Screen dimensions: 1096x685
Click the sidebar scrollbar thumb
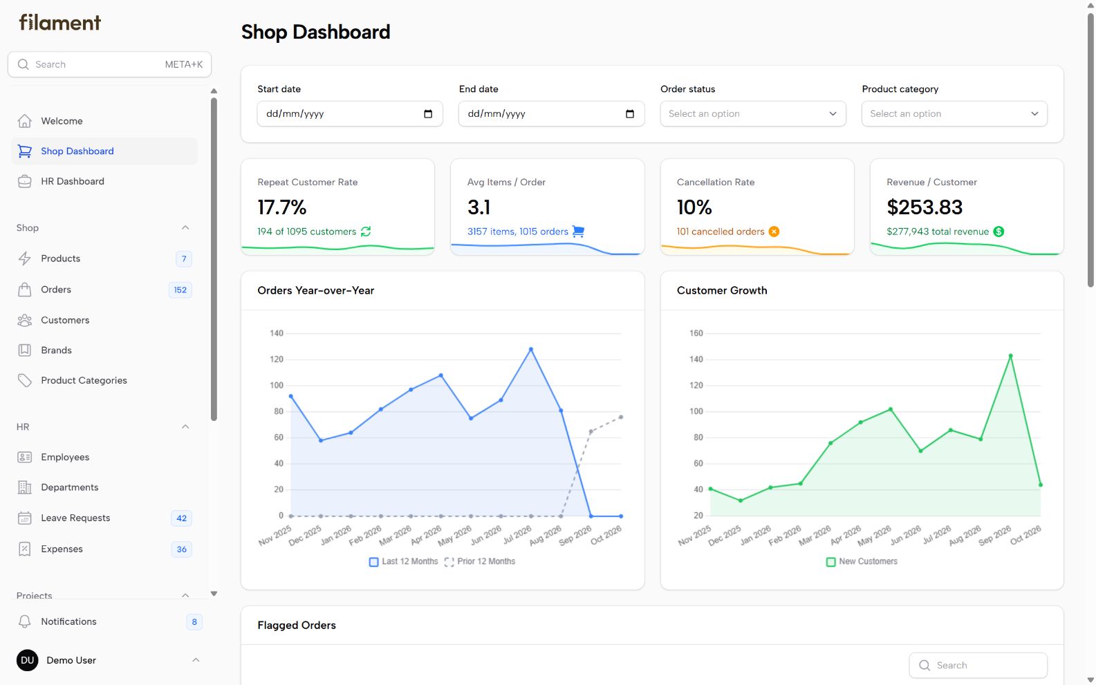214,259
